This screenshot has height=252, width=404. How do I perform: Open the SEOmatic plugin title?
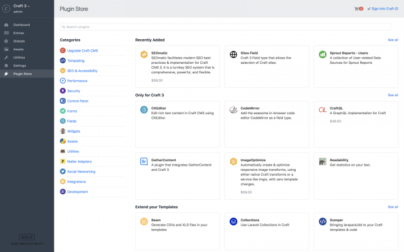click(x=159, y=53)
